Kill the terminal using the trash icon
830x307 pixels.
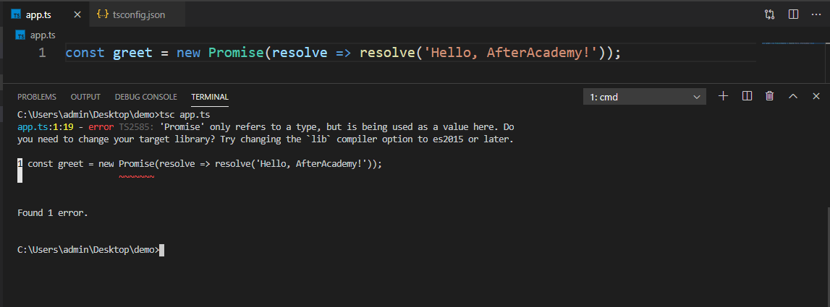pyautogui.click(x=770, y=96)
